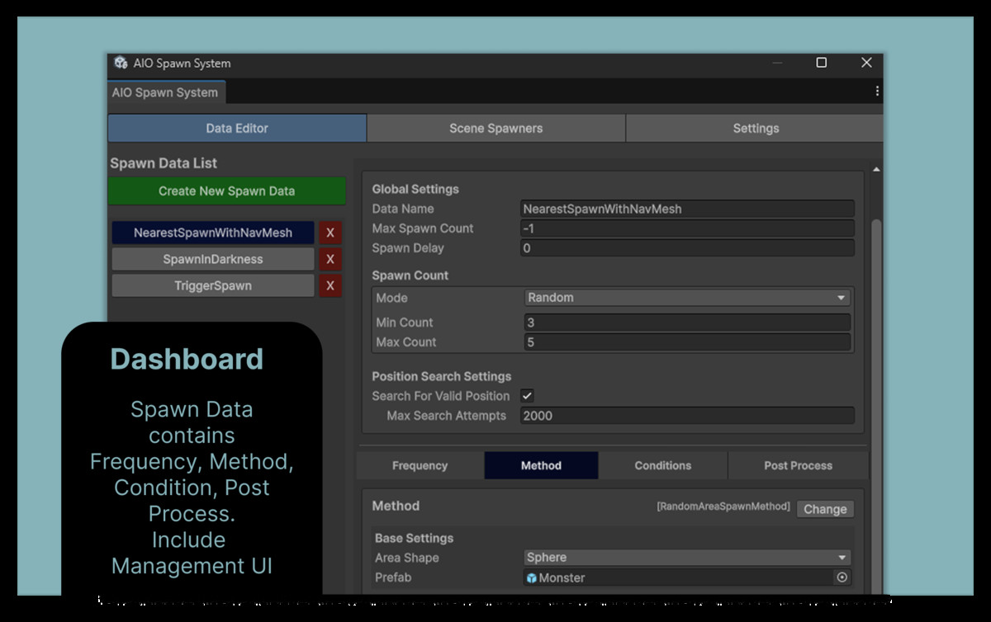Switch to the Data Editor tab
Image resolution: width=991 pixels, height=622 pixels.
coord(237,128)
